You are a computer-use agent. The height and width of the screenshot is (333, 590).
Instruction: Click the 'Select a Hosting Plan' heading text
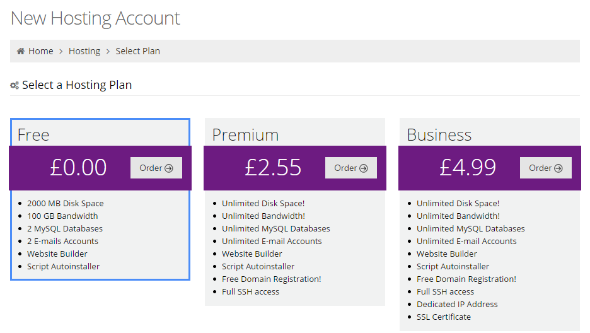click(77, 85)
